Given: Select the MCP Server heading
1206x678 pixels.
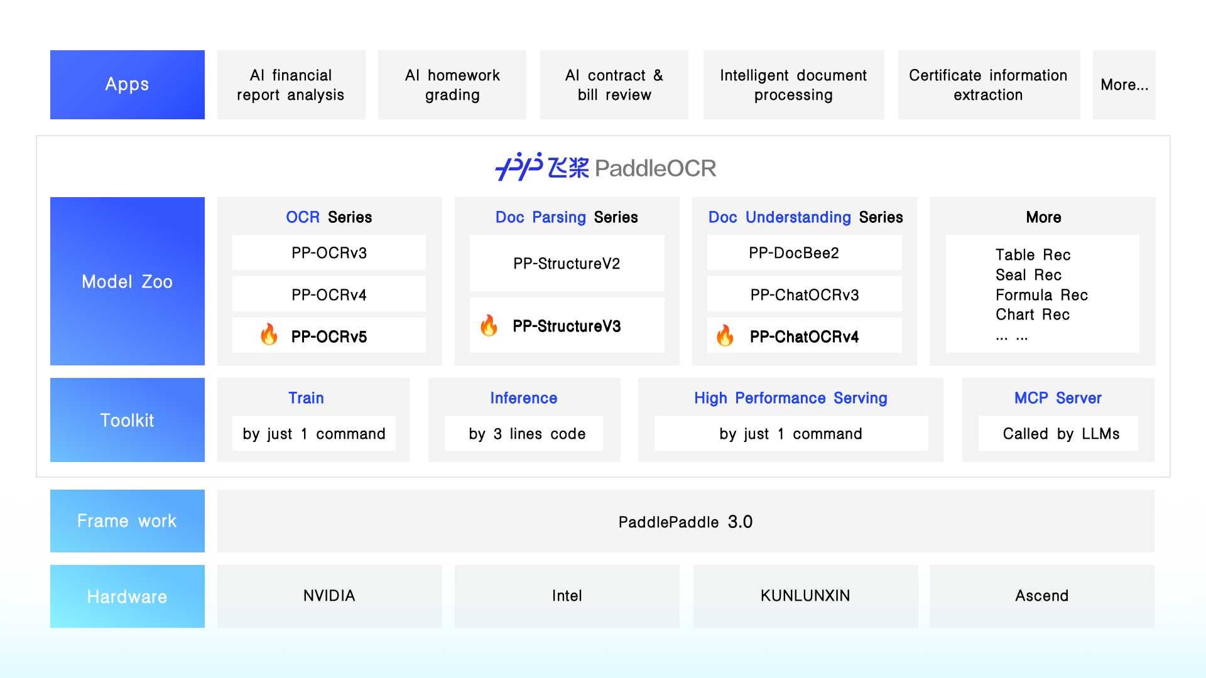Looking at the screenshot, I should (1058, 398).
